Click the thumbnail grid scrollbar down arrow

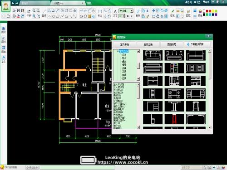tap(210, 127)
